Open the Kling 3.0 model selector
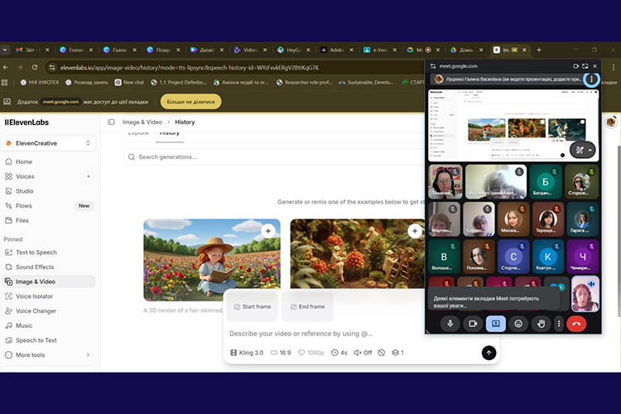 [x=248, y=353]
